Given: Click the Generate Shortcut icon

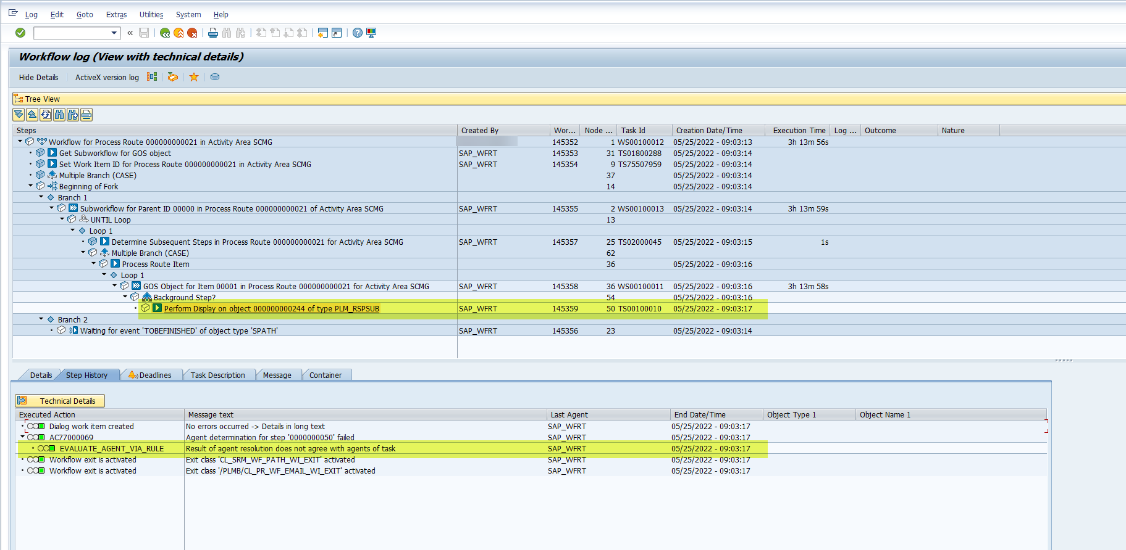Looking at the screenshot, I should tap(337, 33).
